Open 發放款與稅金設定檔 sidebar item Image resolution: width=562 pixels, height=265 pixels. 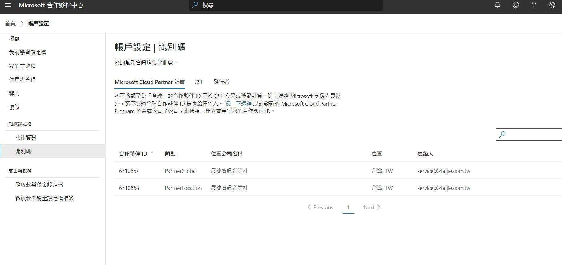click(39, 185)
